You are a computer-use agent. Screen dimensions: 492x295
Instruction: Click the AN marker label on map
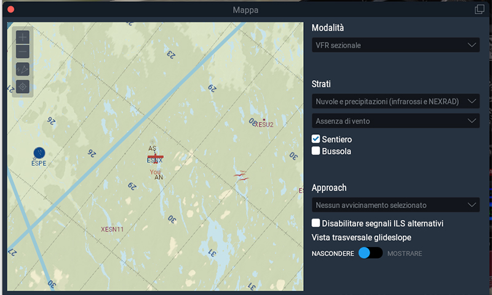click(x=159, y=177)
